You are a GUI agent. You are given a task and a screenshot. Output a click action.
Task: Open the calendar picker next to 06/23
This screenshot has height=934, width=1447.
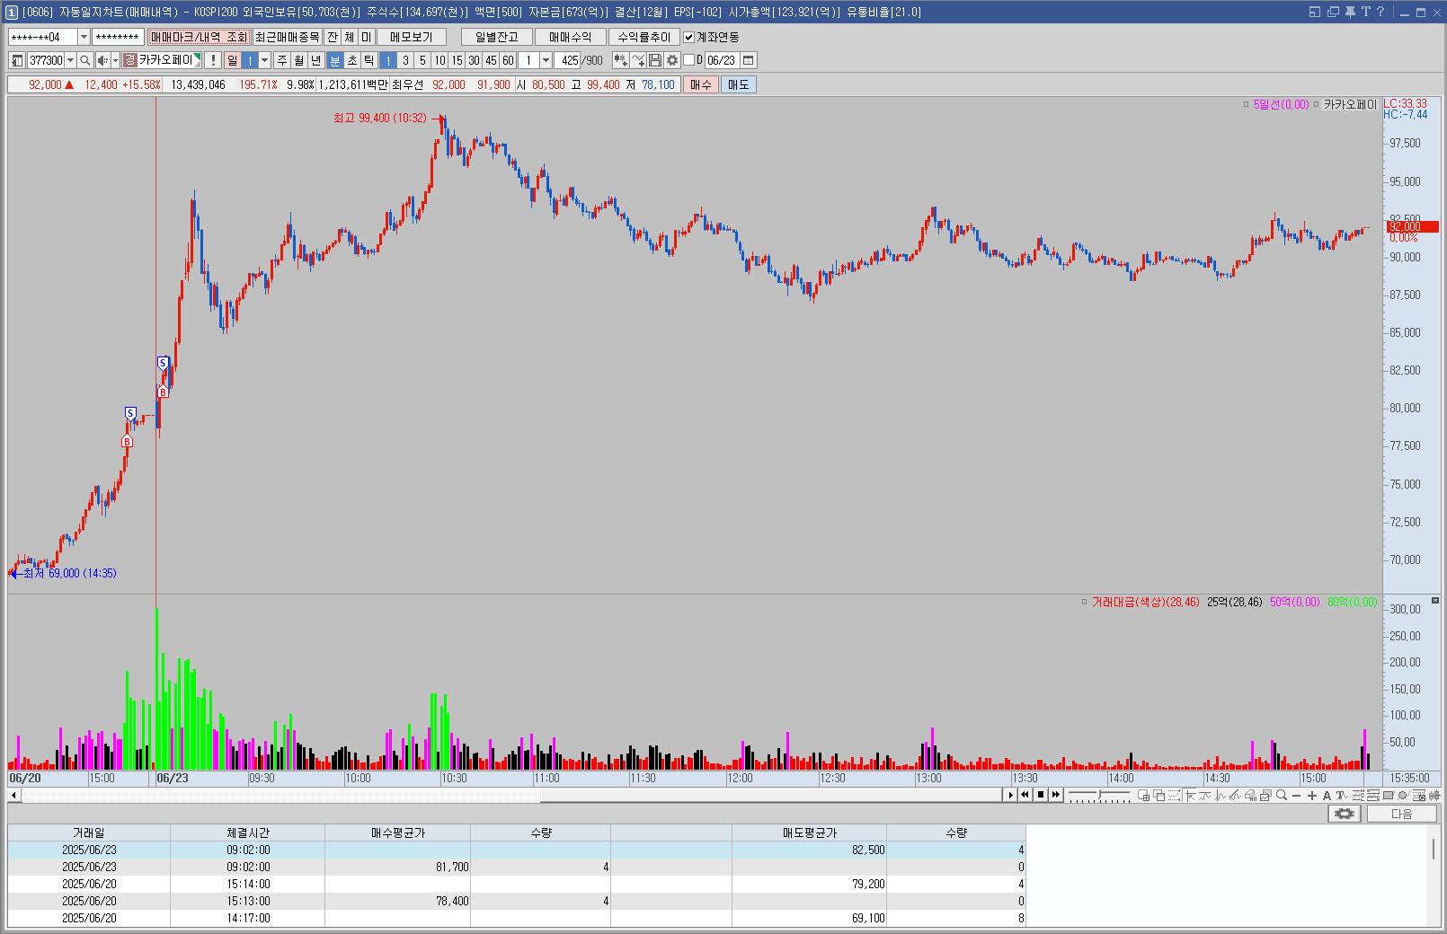click(x=749, y=60)
